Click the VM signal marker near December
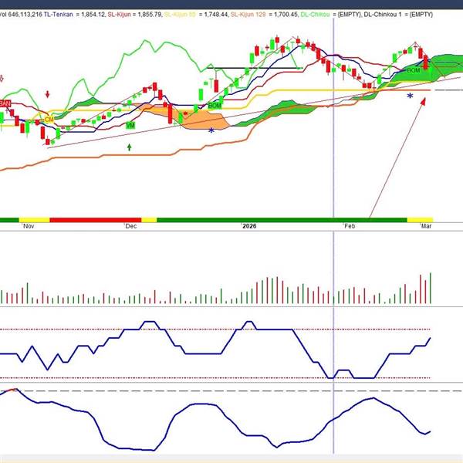Image resolution: width=463 pixels, height=463 pixels. [130, 126]
